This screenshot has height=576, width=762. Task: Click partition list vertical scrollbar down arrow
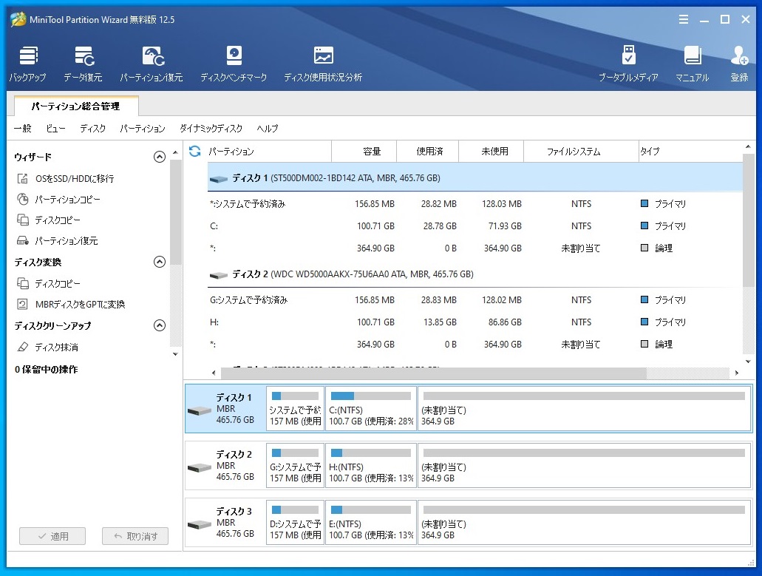[x=748, y=362]
